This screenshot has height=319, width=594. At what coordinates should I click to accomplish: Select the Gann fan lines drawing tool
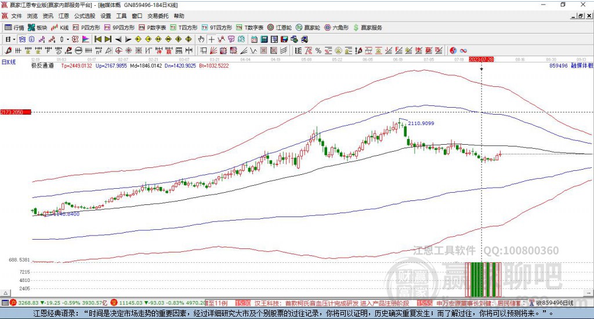pos(213,50)
